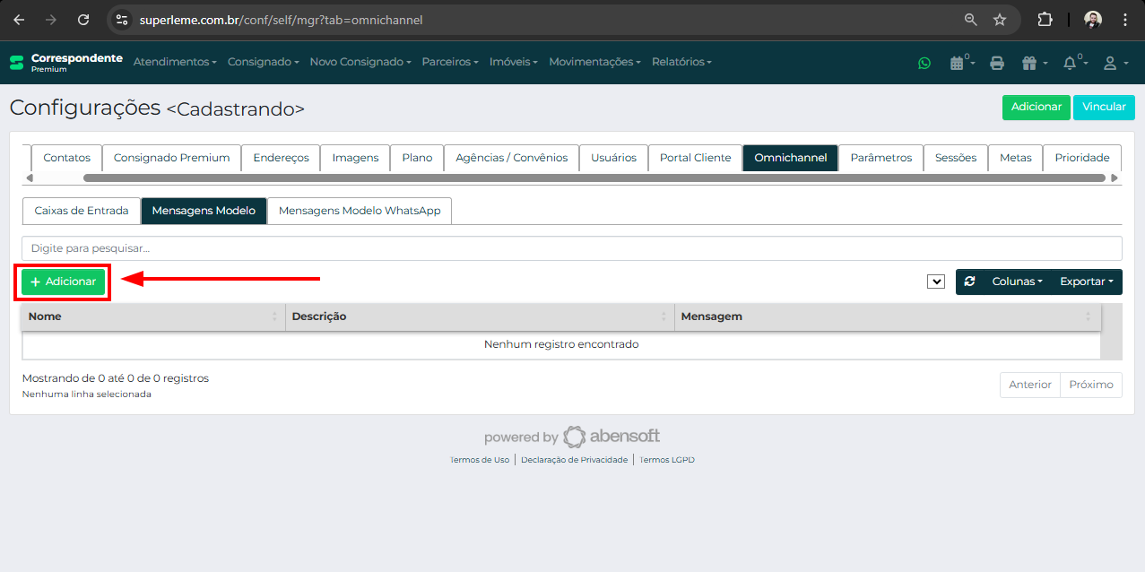Viewport: 1145px width, 572px height.
Task: Select the Mensagens Modelo WhatsApp tab
Action: pos(360,211)
